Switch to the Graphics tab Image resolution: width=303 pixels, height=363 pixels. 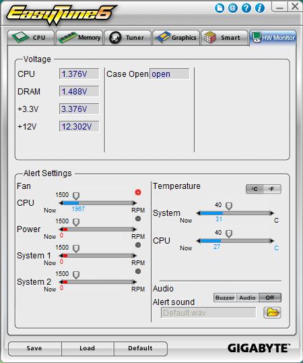coord(176,38)
